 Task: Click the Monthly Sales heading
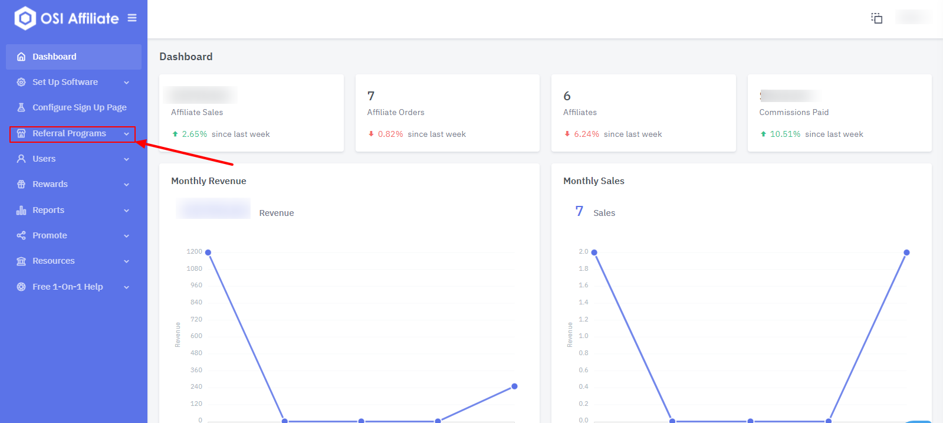(594, 181)
